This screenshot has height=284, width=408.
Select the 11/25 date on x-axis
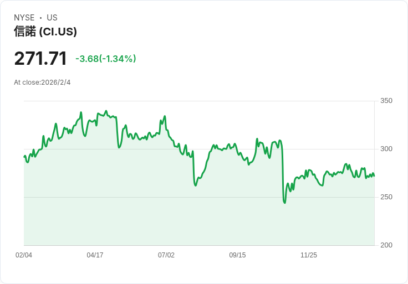pos(309,255)
